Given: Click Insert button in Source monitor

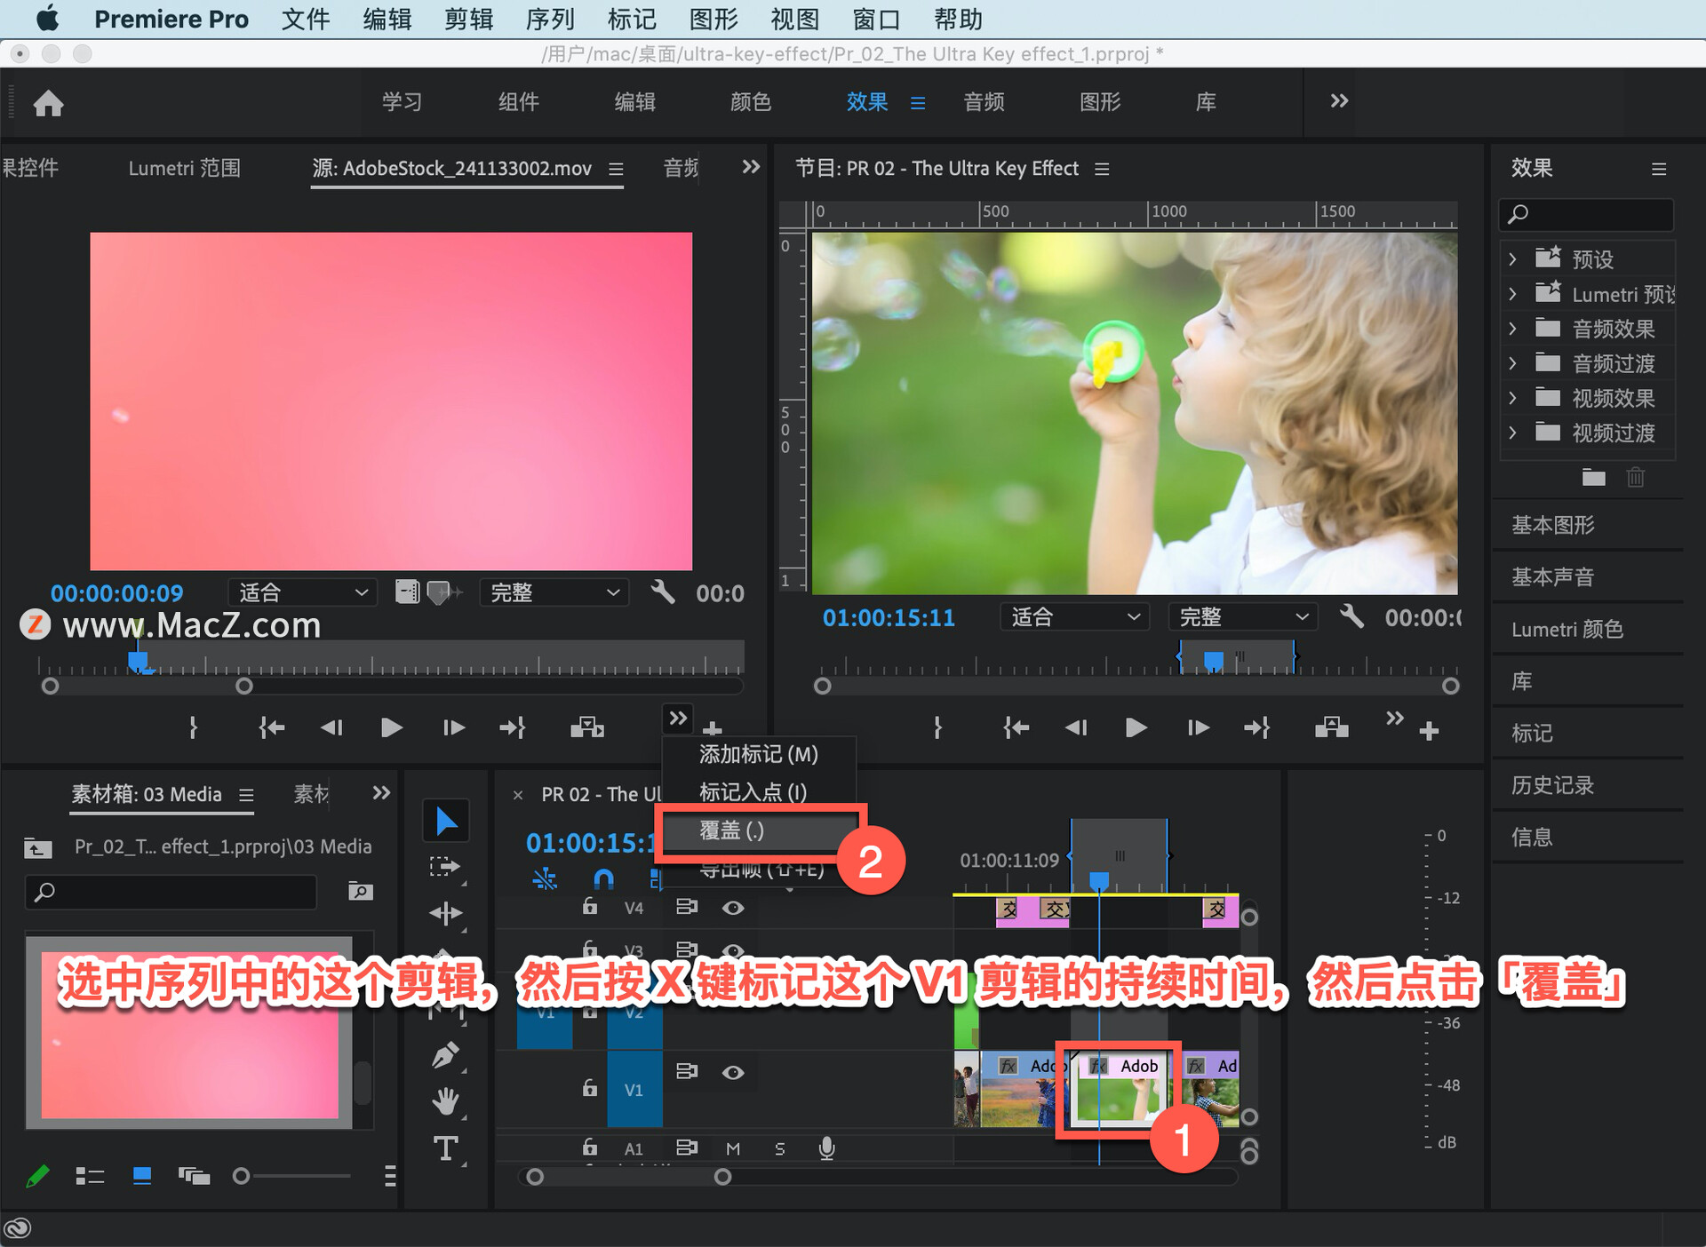Looking at the screenshot, I should click(587, 728).
